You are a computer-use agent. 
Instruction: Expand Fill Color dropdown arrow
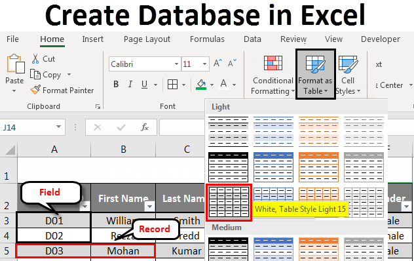(x=212, y=85)
